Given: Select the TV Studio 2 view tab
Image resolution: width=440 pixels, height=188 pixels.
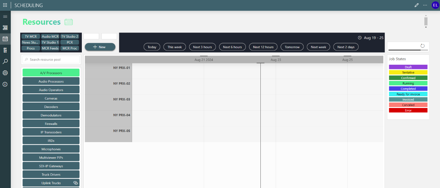Looking at the screenshot, I should point(70,36).
